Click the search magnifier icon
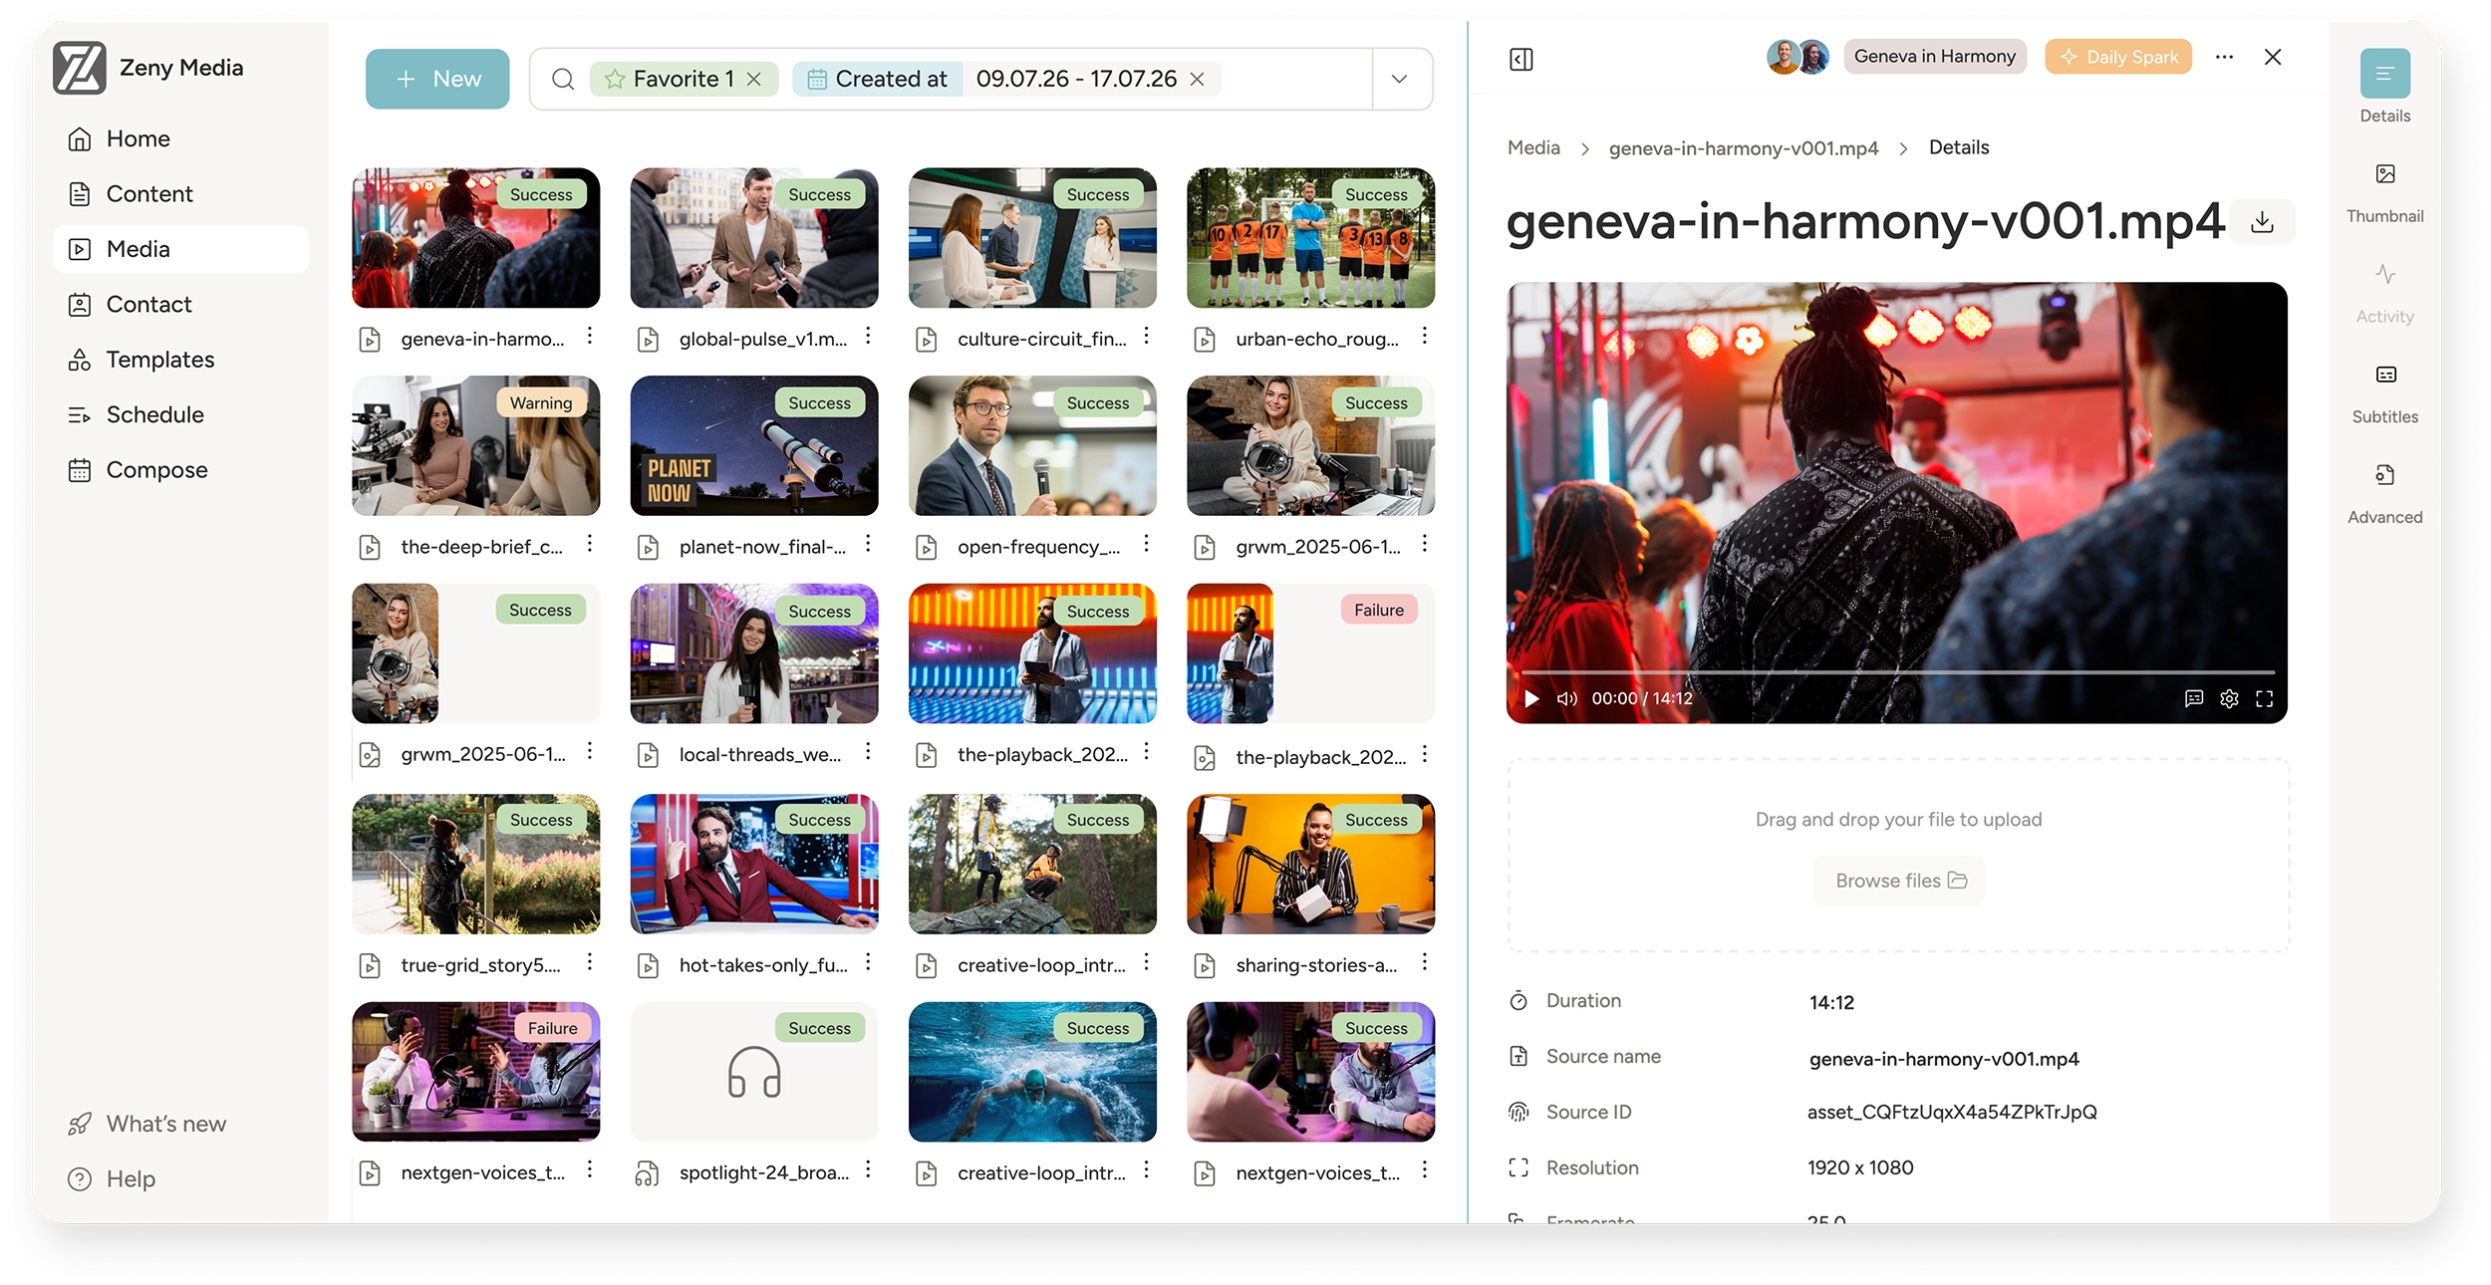Viewport: 2491px width, 1285px height. 563,79
